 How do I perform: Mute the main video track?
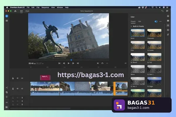18,89
